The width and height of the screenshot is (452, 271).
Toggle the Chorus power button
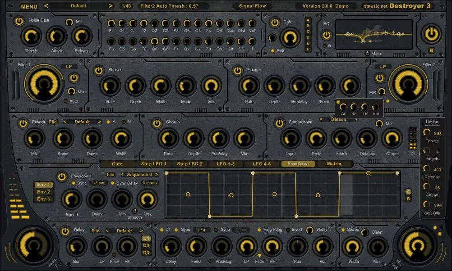coord(157,123)
